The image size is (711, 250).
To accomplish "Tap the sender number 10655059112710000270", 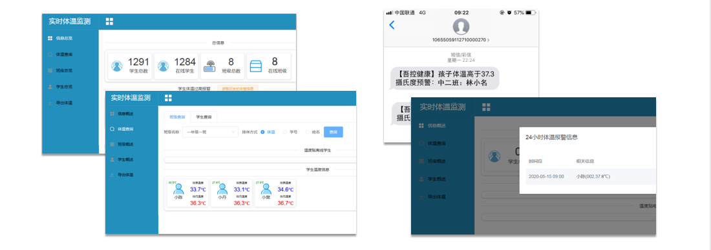I will pos(460,40).
